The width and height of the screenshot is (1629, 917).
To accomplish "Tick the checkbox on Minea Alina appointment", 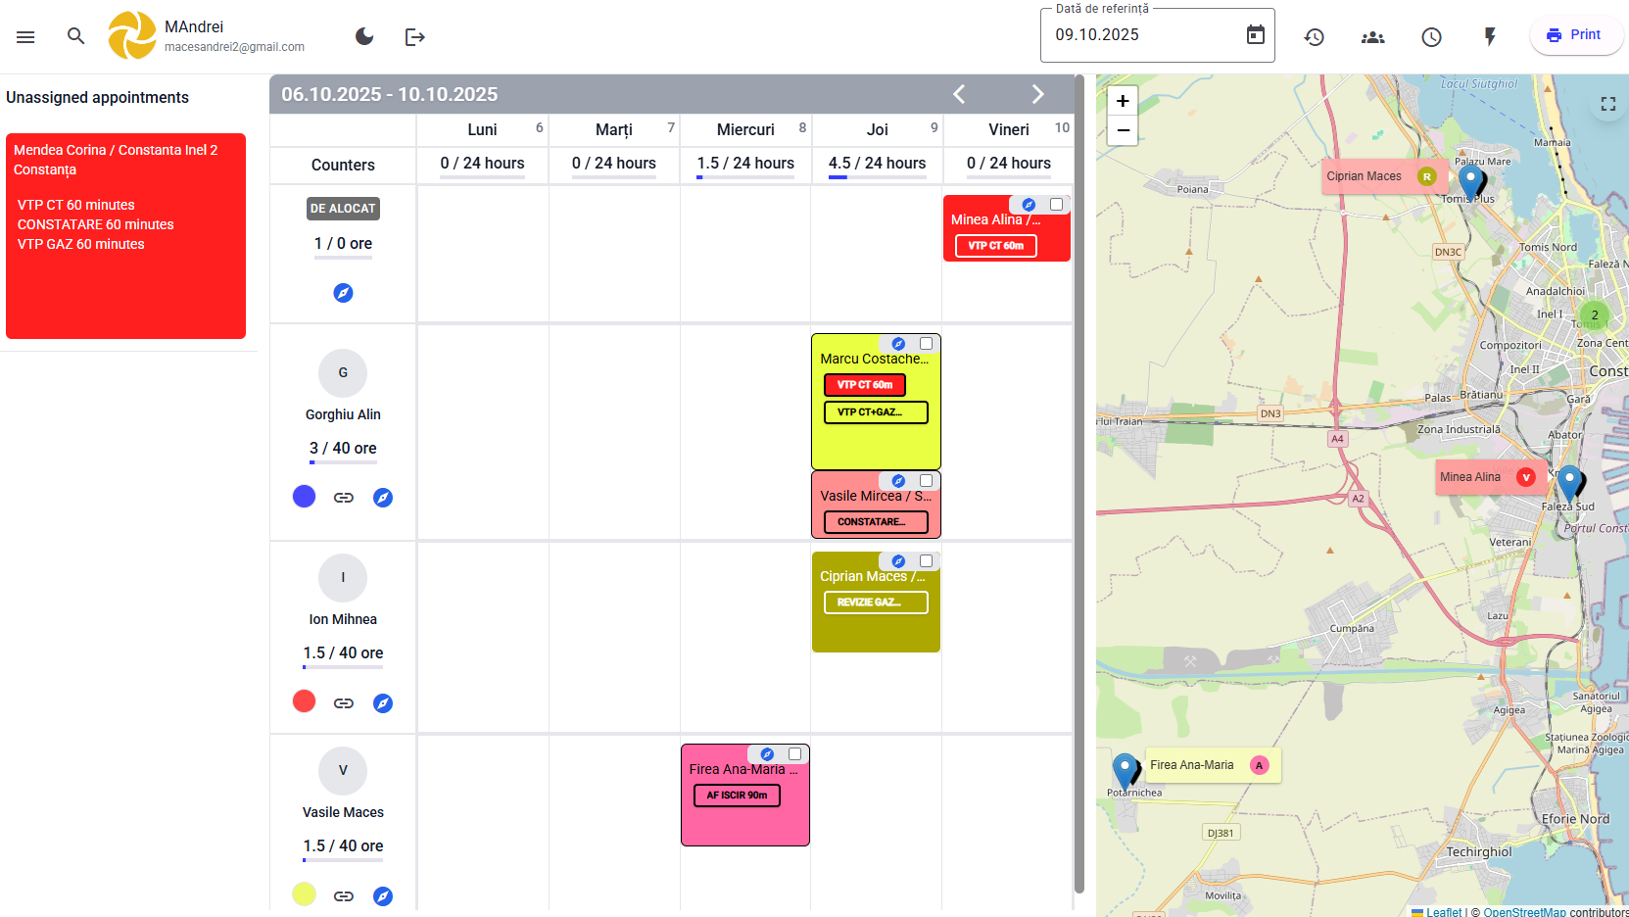I will tap(1056, 205).
